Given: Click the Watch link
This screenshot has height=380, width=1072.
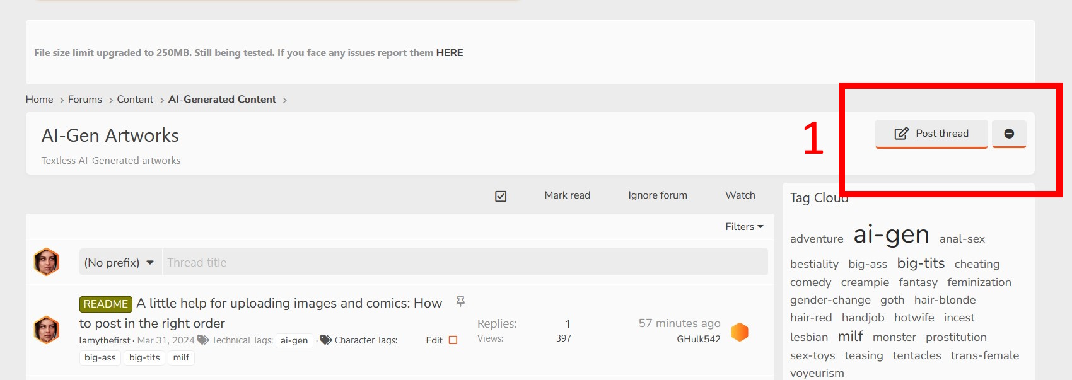Looking at the screenshot, I should point(740,195).
